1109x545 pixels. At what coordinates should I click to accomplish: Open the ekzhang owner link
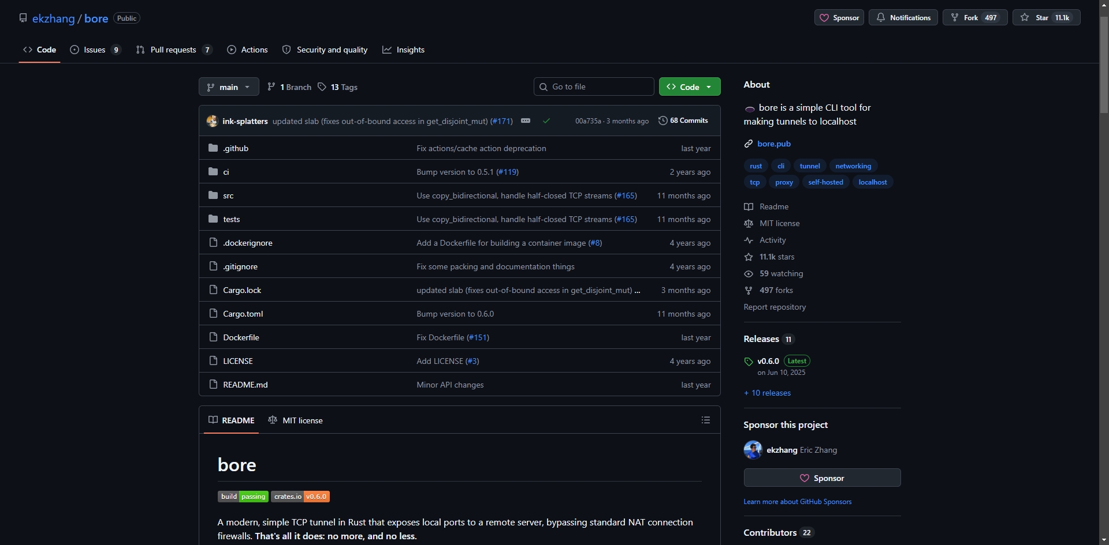click(x=53, y=18)
